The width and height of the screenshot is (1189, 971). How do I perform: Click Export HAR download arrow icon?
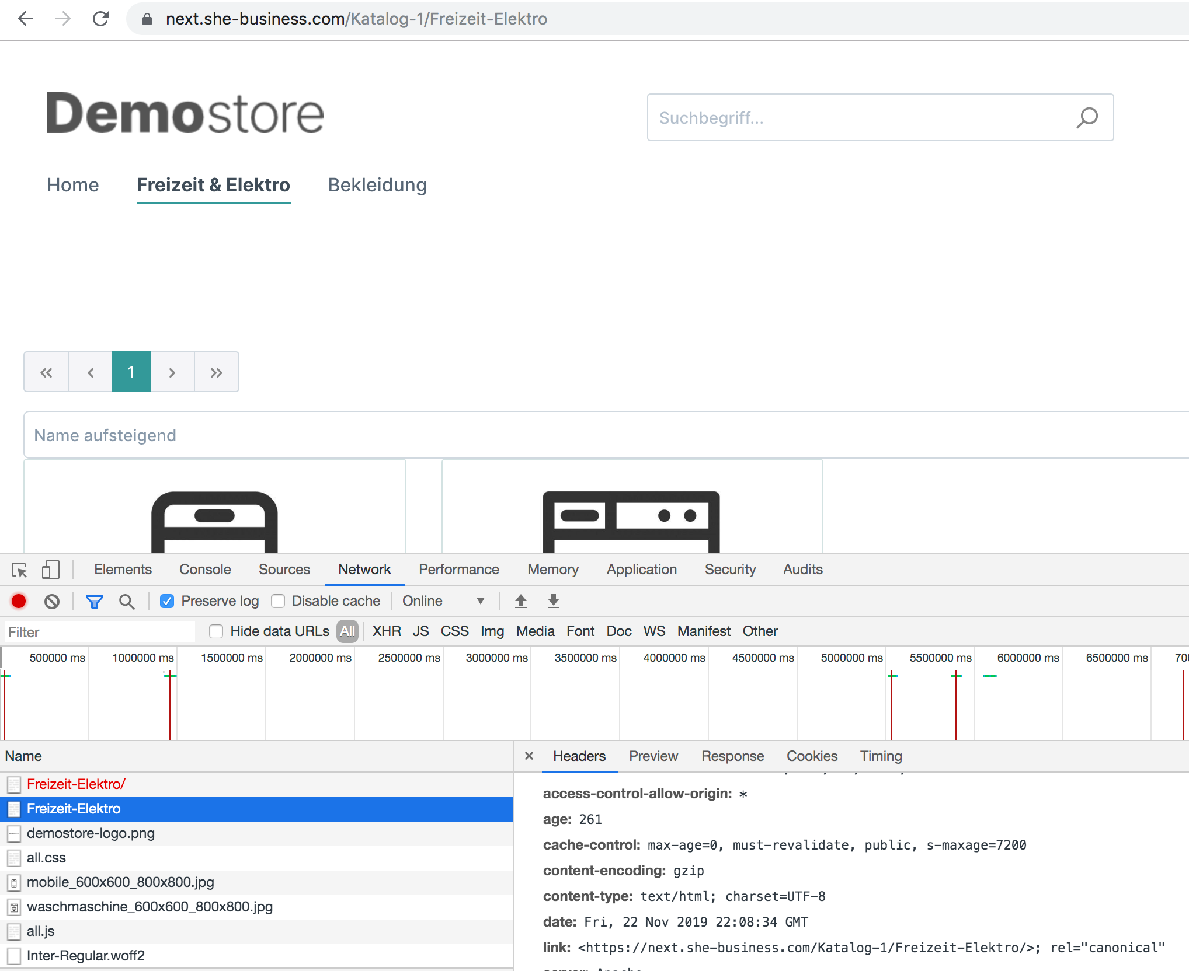554,601
